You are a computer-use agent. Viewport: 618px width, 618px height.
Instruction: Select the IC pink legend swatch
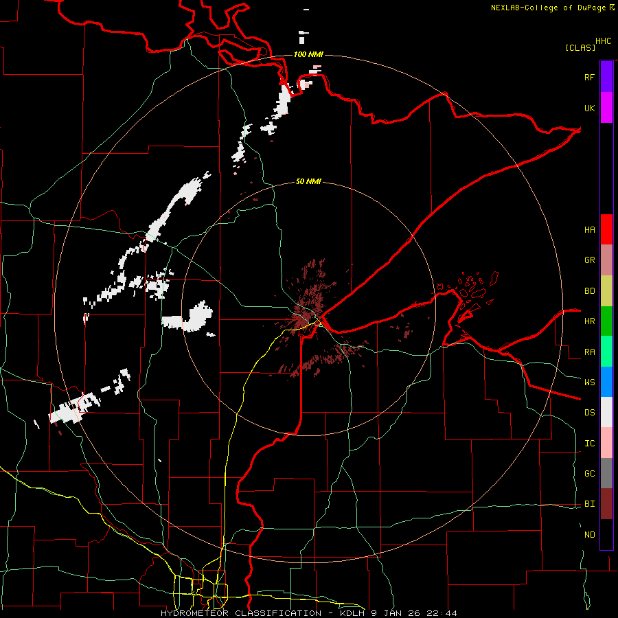tap(606, 443)
